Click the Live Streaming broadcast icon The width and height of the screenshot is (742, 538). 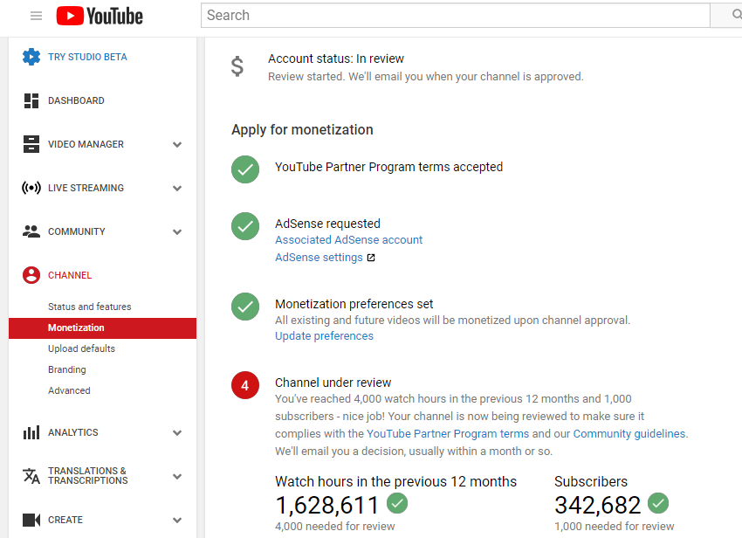click(31, 188)
